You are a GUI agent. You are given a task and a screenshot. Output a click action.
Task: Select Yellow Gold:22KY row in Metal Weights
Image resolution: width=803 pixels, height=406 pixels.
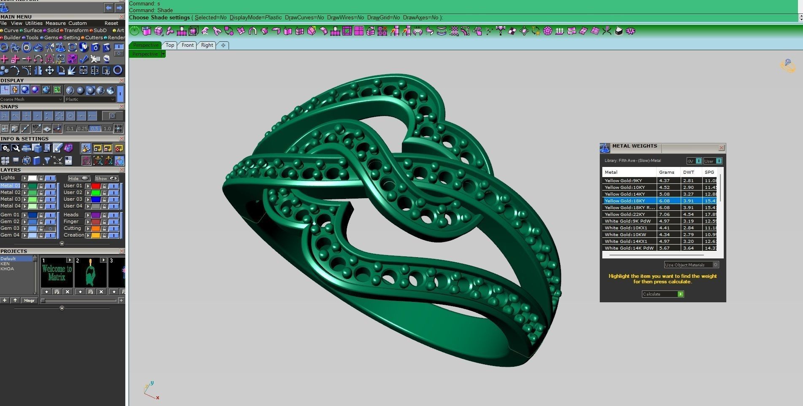tap(660, 214)
